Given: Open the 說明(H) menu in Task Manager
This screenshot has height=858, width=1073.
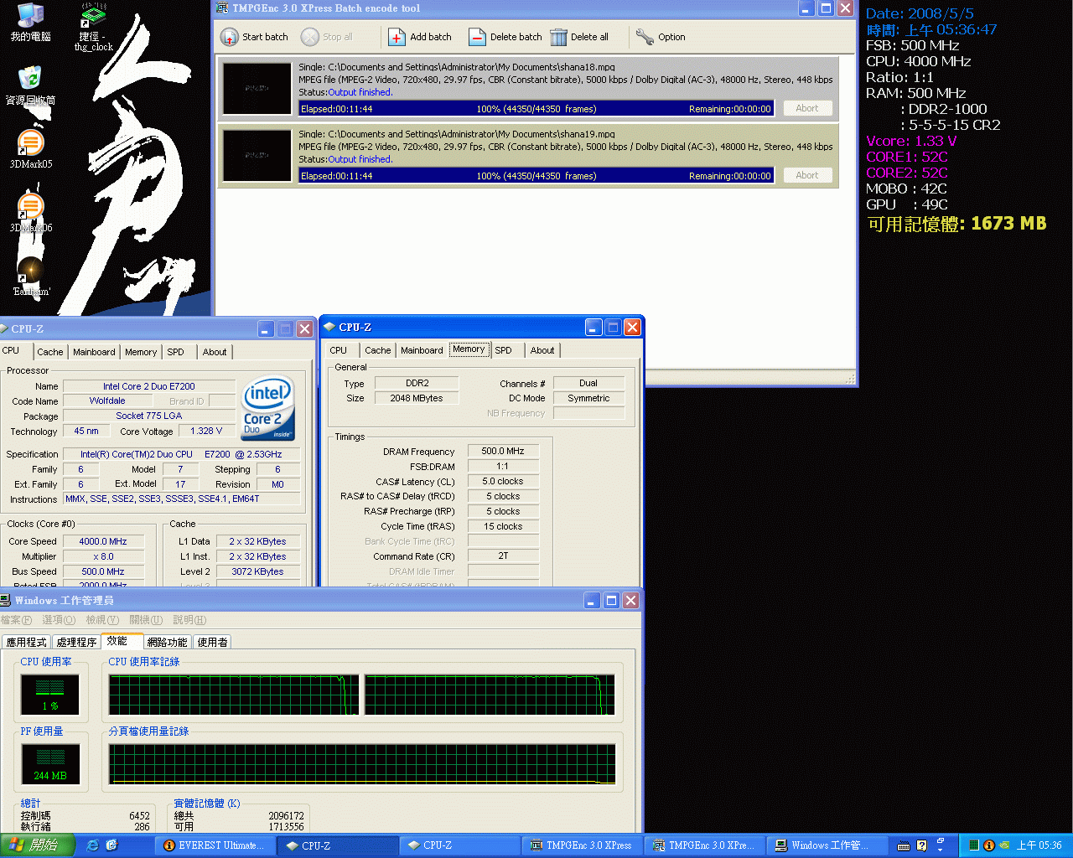Looking at the screenshot, I should click(189, 620).
